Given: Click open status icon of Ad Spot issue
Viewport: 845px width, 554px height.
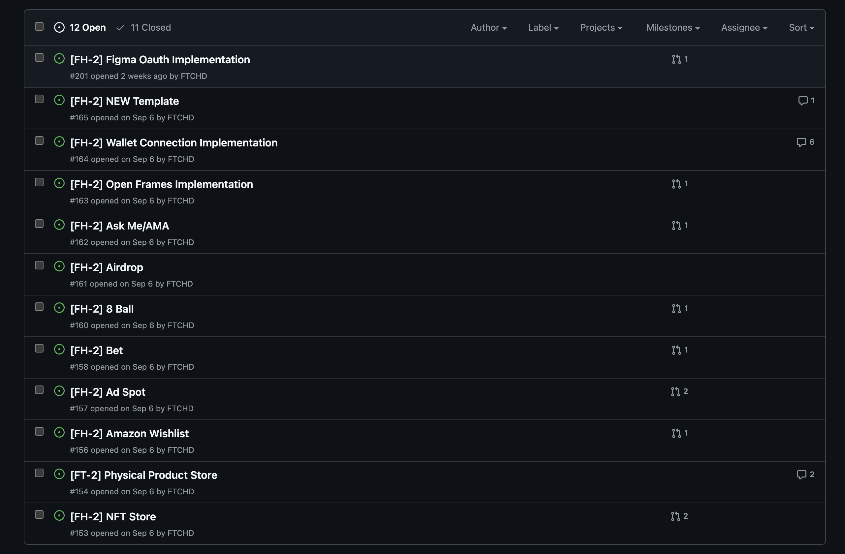Looking at the screenshot, I should click(59, 391).
